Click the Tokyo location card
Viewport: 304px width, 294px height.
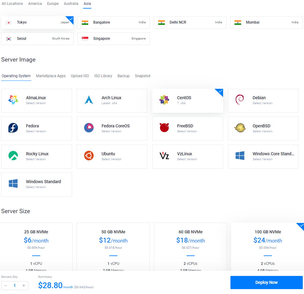pyautogui.click(x=37, y=22)
